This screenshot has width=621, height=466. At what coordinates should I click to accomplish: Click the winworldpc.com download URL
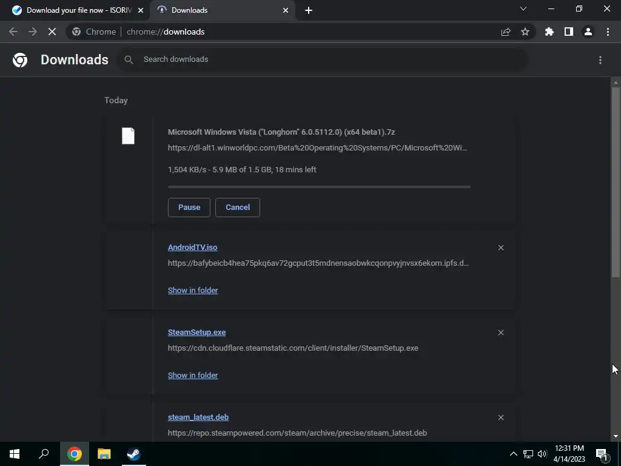[x=318, y=148]
